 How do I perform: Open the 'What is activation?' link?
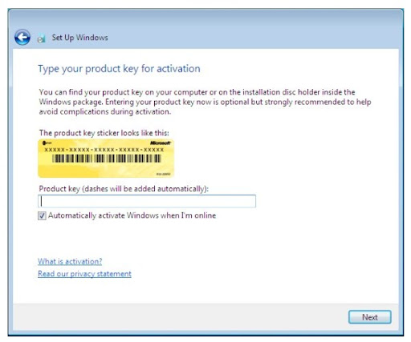[x=70, y=261]
